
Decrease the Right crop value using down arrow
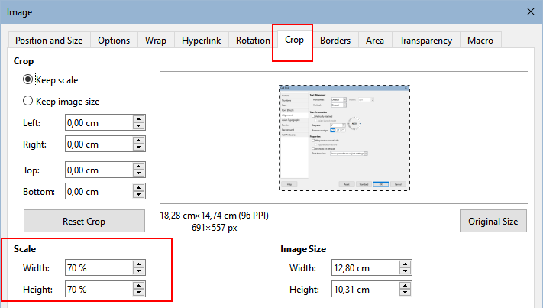pyautogui.click(x=138, y=148)
